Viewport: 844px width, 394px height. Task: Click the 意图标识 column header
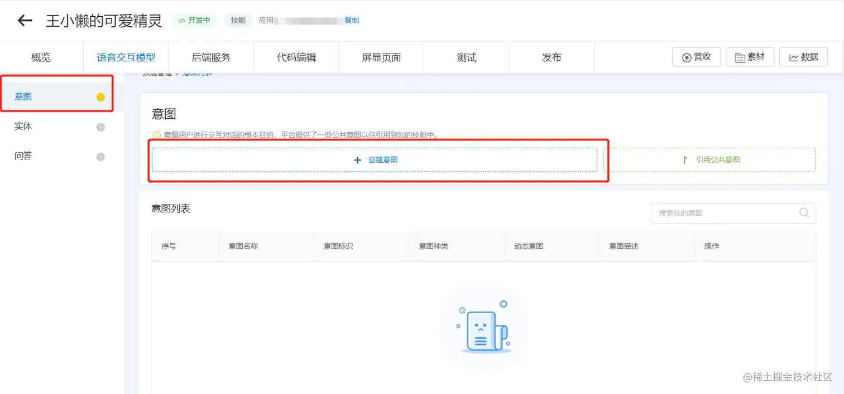(x=361, y=246)
